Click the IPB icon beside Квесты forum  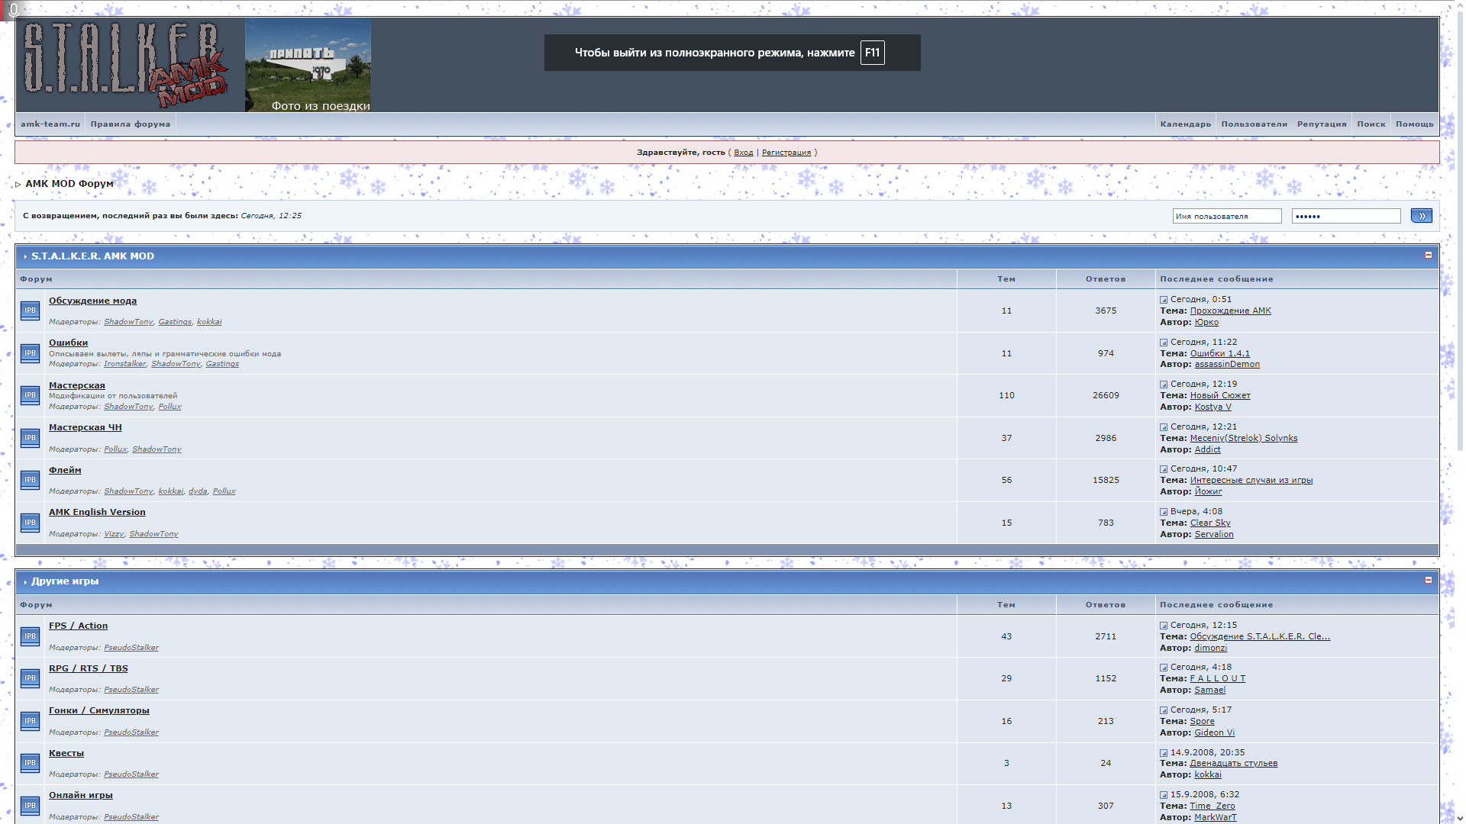pyautogui.click(x=30, y=763)
